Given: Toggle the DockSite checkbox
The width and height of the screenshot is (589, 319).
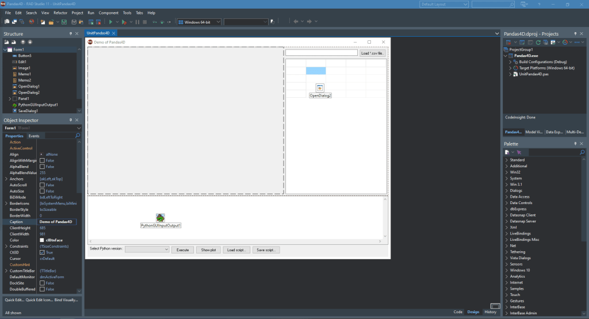Looking at the screenshot, I should 42,283.
